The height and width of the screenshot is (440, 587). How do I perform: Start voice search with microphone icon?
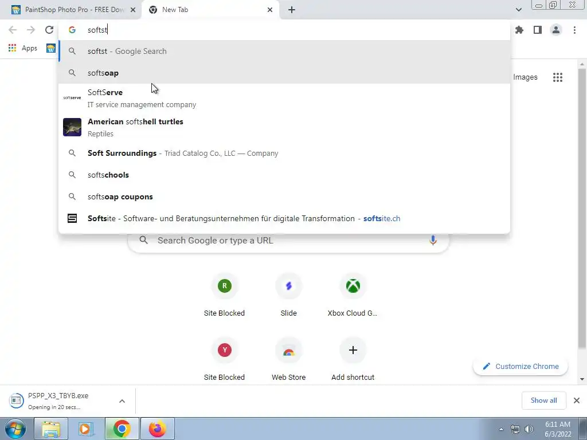tap(433, 240)
